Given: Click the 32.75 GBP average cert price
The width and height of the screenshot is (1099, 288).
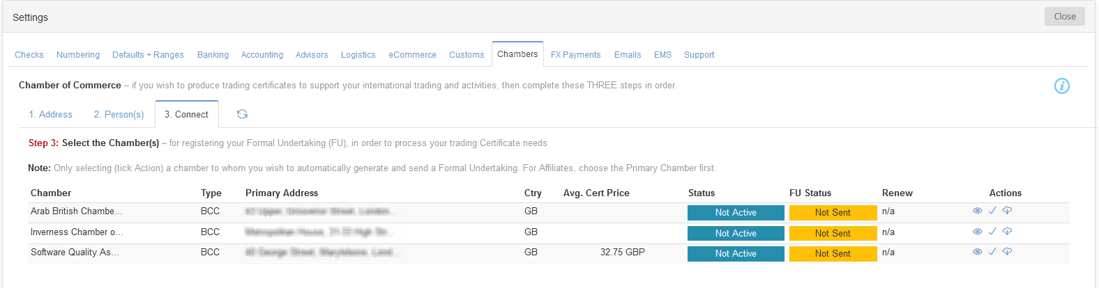Looking at the screenshot, I should [x=623, y=252].
